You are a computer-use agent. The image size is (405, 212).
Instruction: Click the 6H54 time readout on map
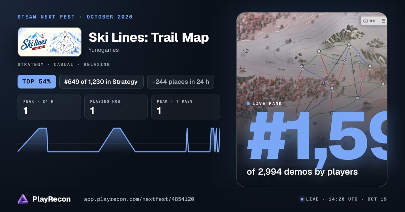pyautogui.click(x=373, y=21)
